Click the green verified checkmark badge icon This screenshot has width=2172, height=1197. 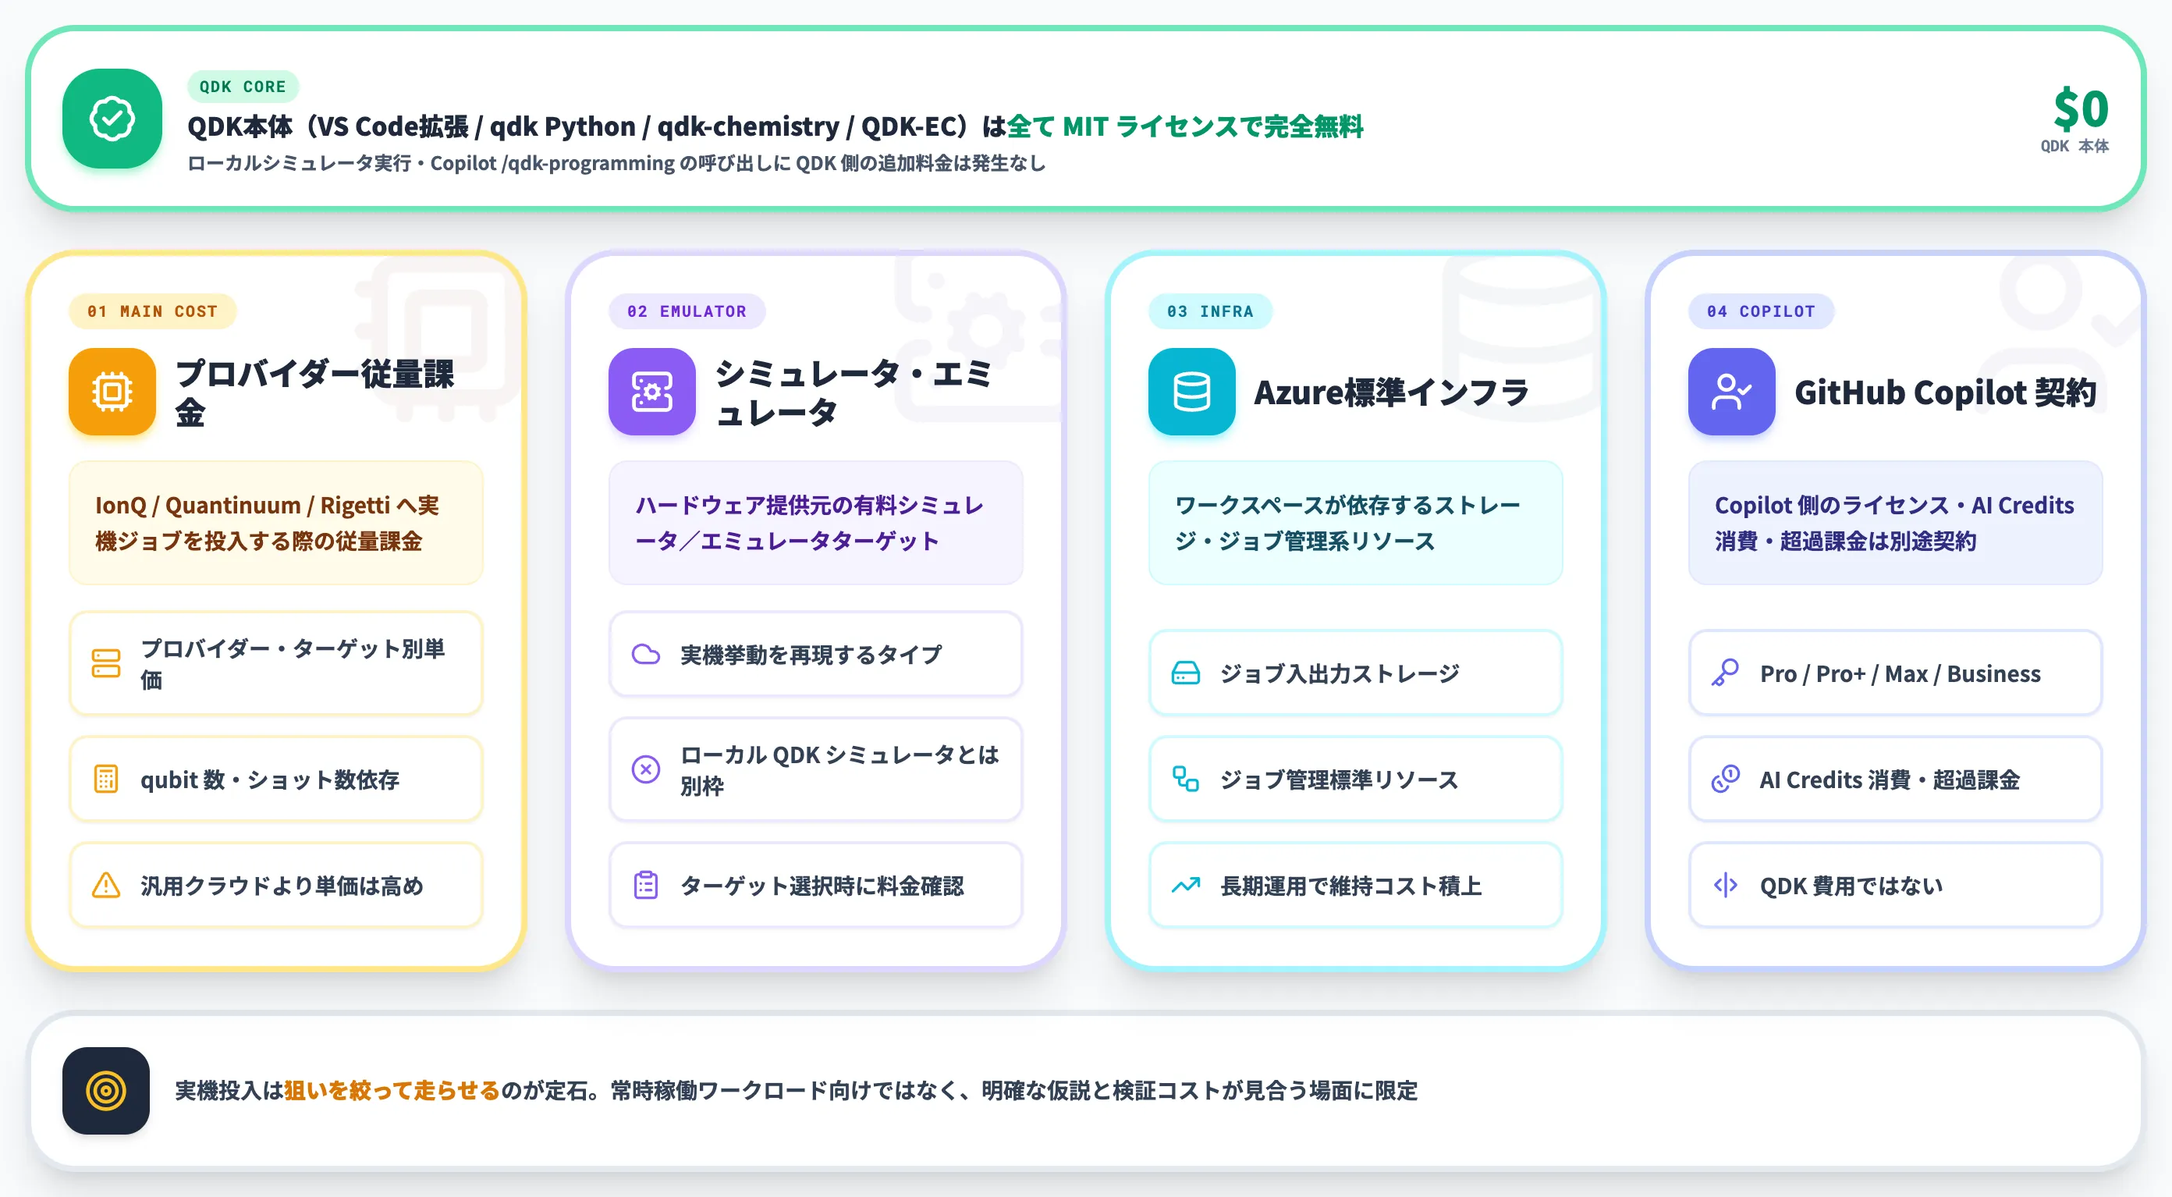click(x=112, y=118)
